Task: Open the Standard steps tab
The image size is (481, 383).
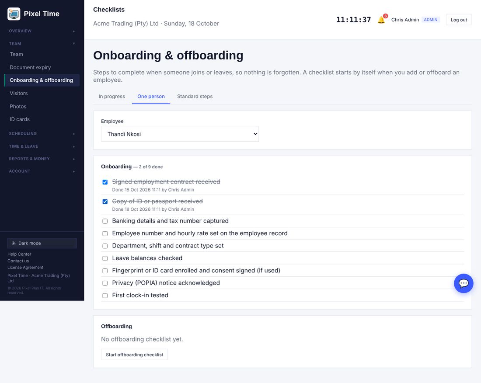Action: tap(195, 96)
